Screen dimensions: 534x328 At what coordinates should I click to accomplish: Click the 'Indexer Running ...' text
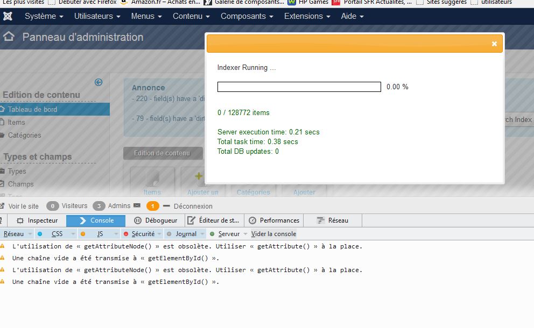point(247,67)
